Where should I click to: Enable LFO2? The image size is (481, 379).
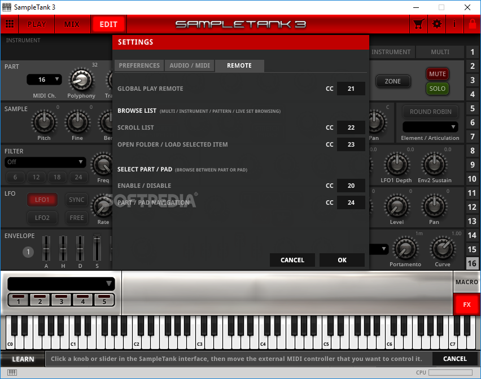coord(42,218)
